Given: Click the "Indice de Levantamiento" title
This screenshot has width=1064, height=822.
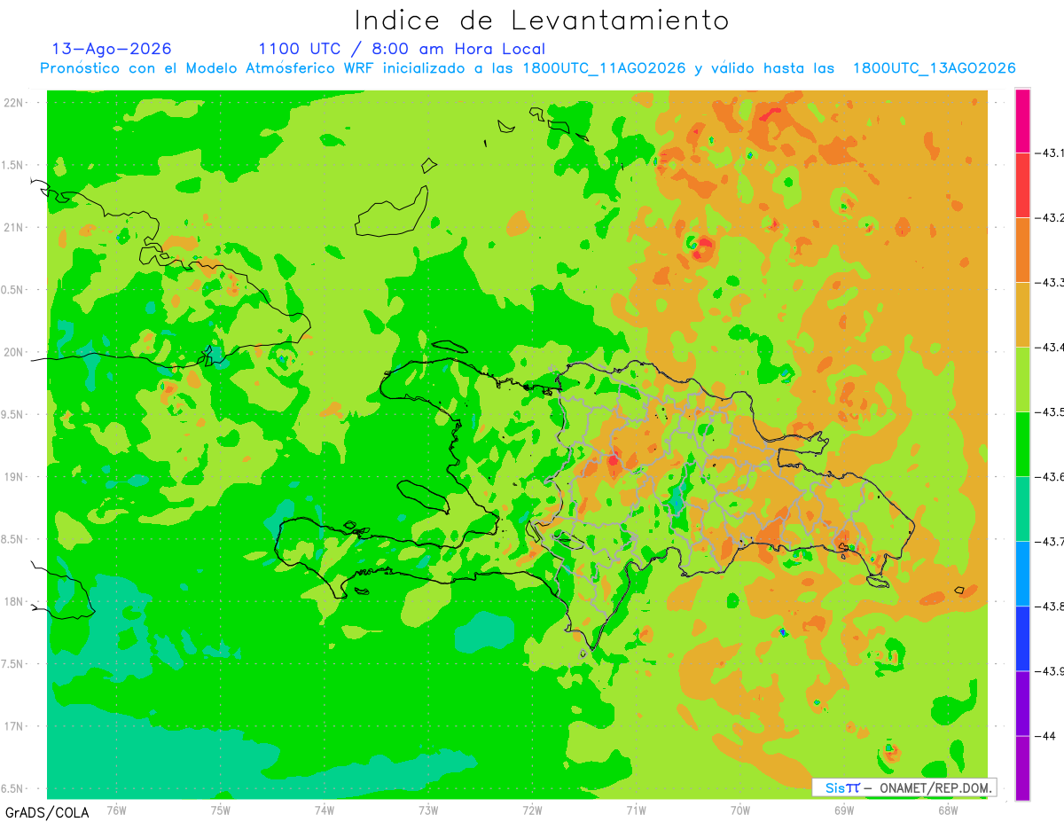Looking at the screenshot, I should click(542, 20).
